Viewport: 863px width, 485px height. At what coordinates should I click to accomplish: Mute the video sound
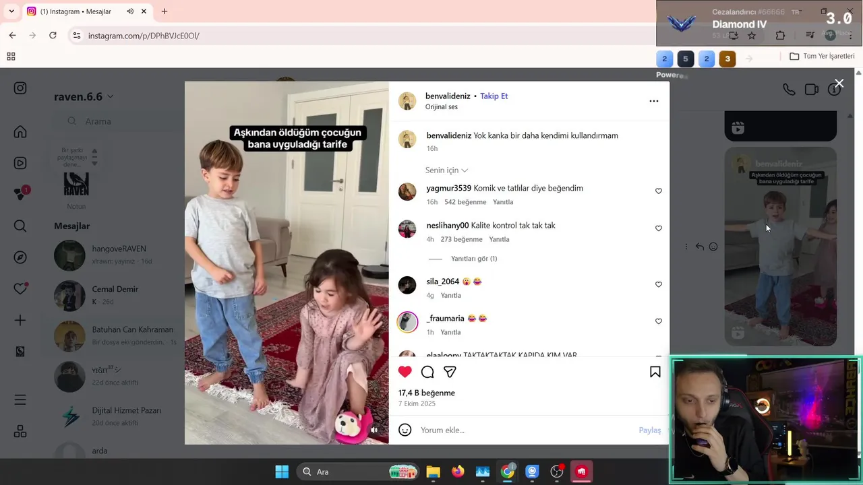(374, 429)
